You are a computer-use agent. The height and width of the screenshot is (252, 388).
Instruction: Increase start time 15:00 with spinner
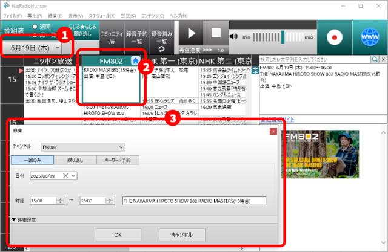click(60, 199)
